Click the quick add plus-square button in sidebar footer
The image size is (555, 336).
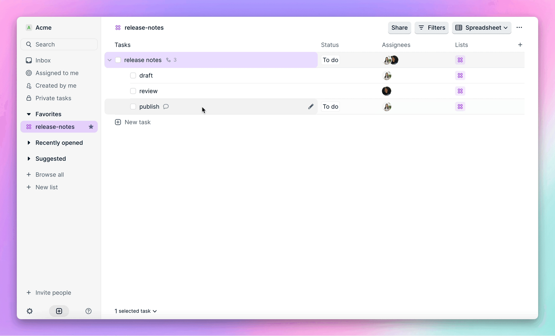pyautogui.click(x=59, y=311)
